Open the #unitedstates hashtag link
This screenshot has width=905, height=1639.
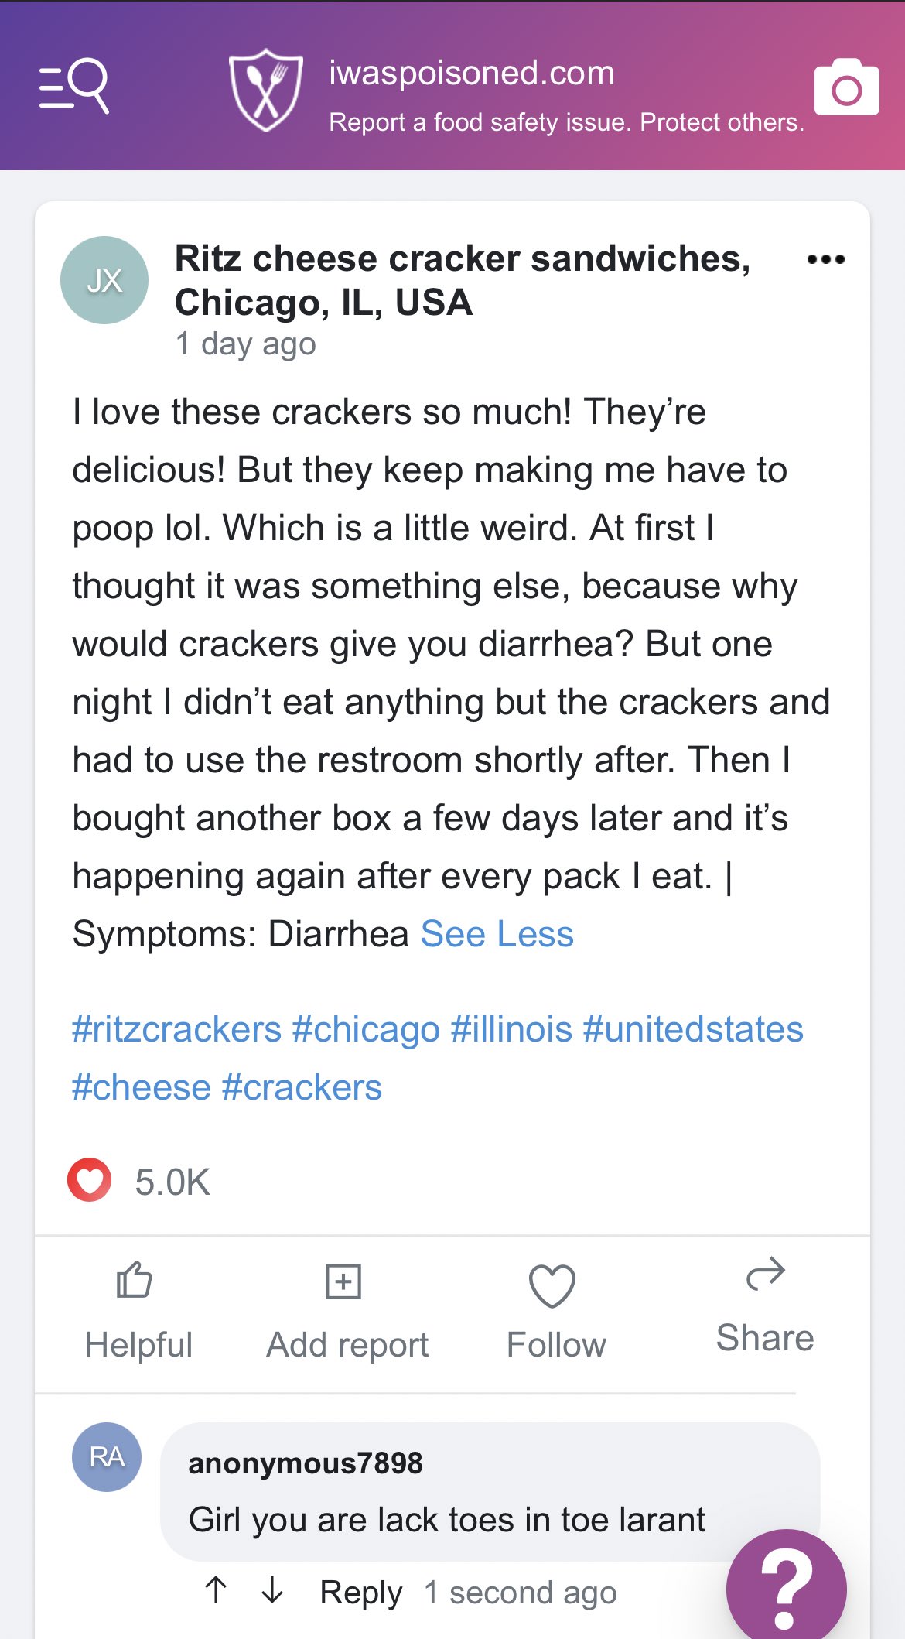point(693,1030)
